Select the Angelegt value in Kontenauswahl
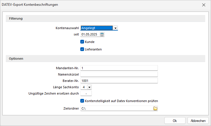The height and width of the screenshot is (126, 211). pyautogui.click(x=97, y=28)
